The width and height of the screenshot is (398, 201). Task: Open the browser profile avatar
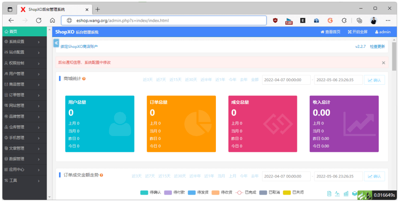(374, 21)
